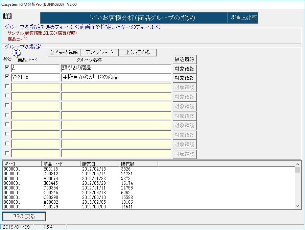Click the 上に詰める button

138,52
